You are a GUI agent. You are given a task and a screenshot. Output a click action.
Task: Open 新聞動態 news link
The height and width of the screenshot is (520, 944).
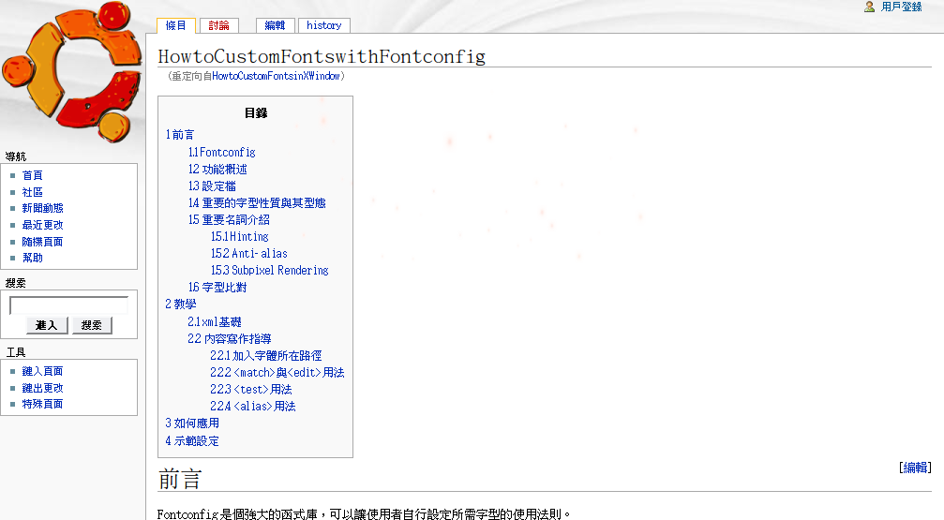tap(43, 208)
